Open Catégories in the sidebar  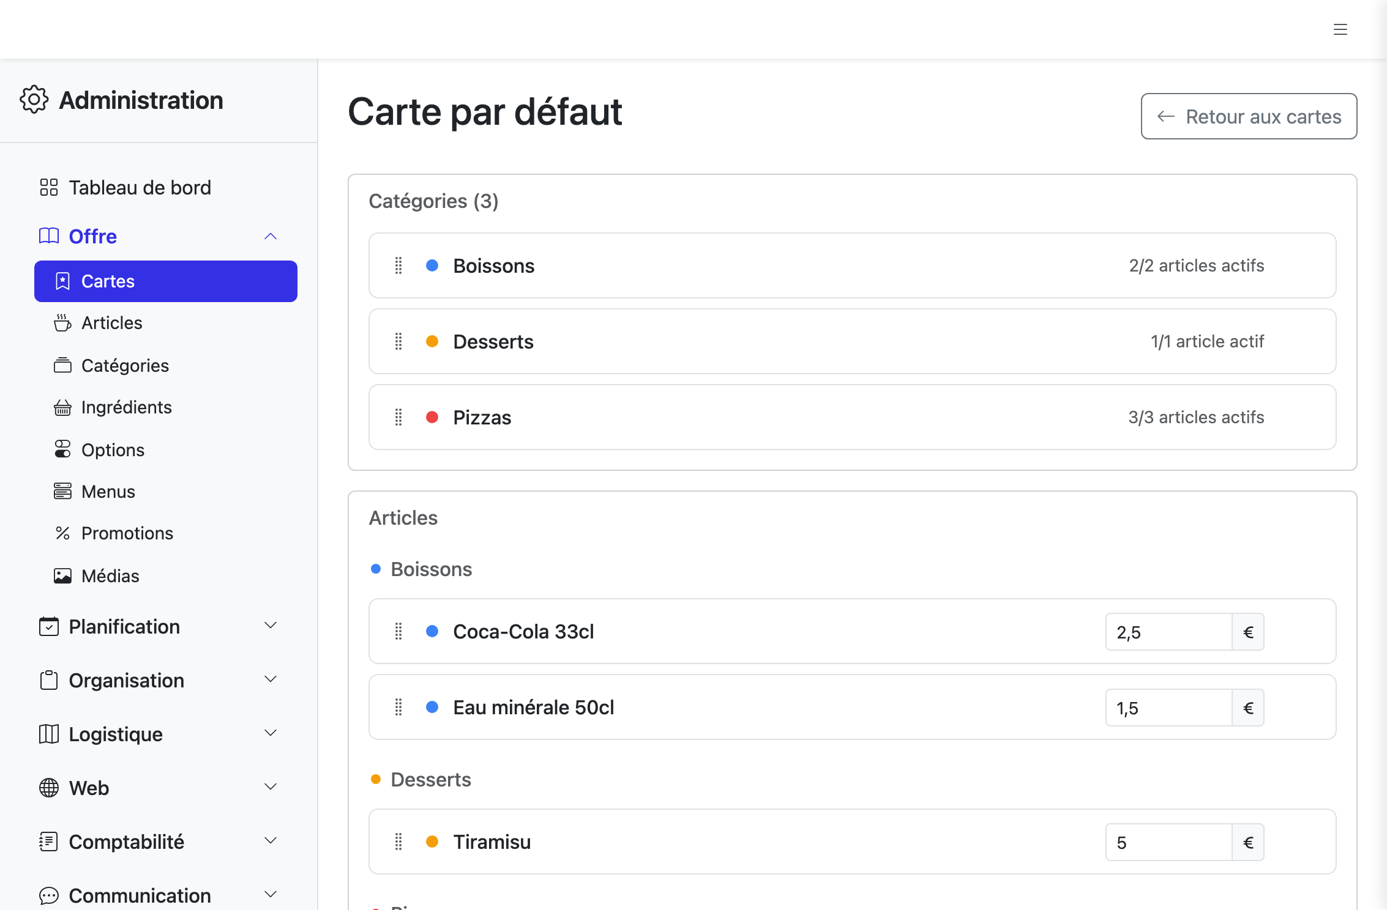point(166,366)
